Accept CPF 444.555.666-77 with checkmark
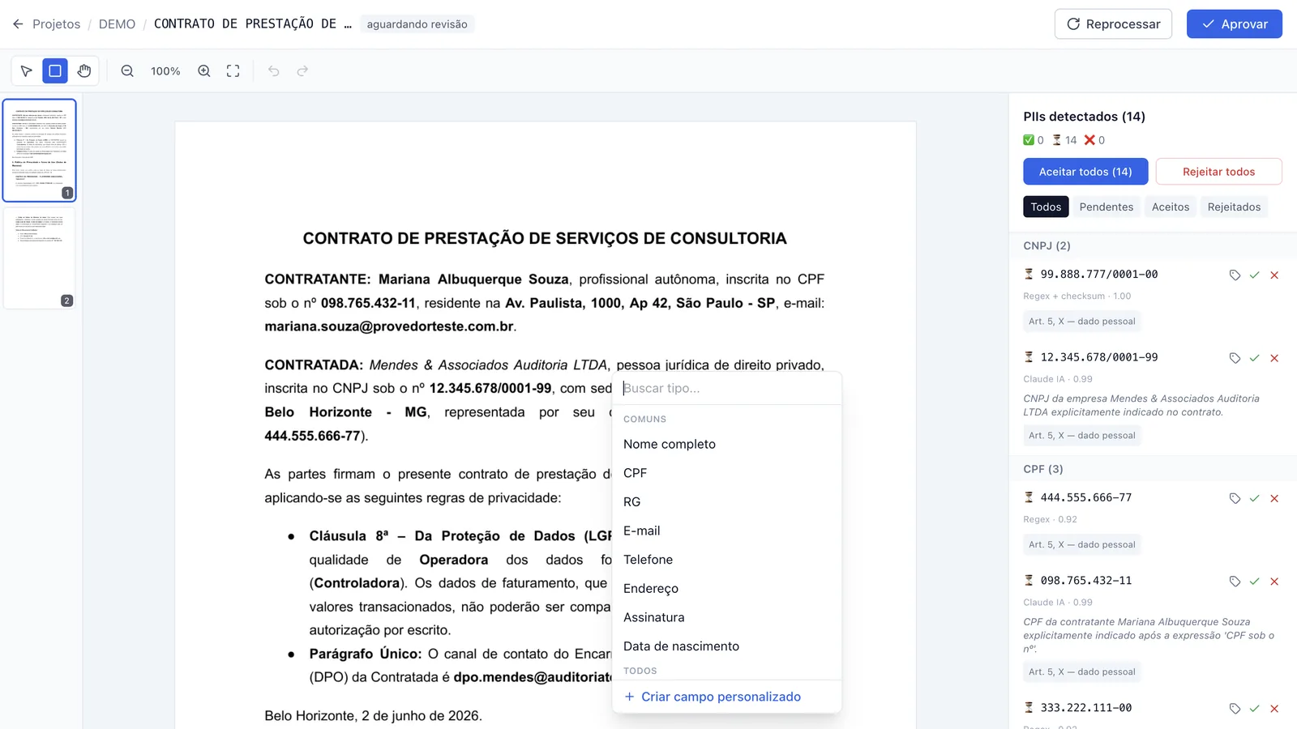The image size is (1297, 729). [1254, 499]
